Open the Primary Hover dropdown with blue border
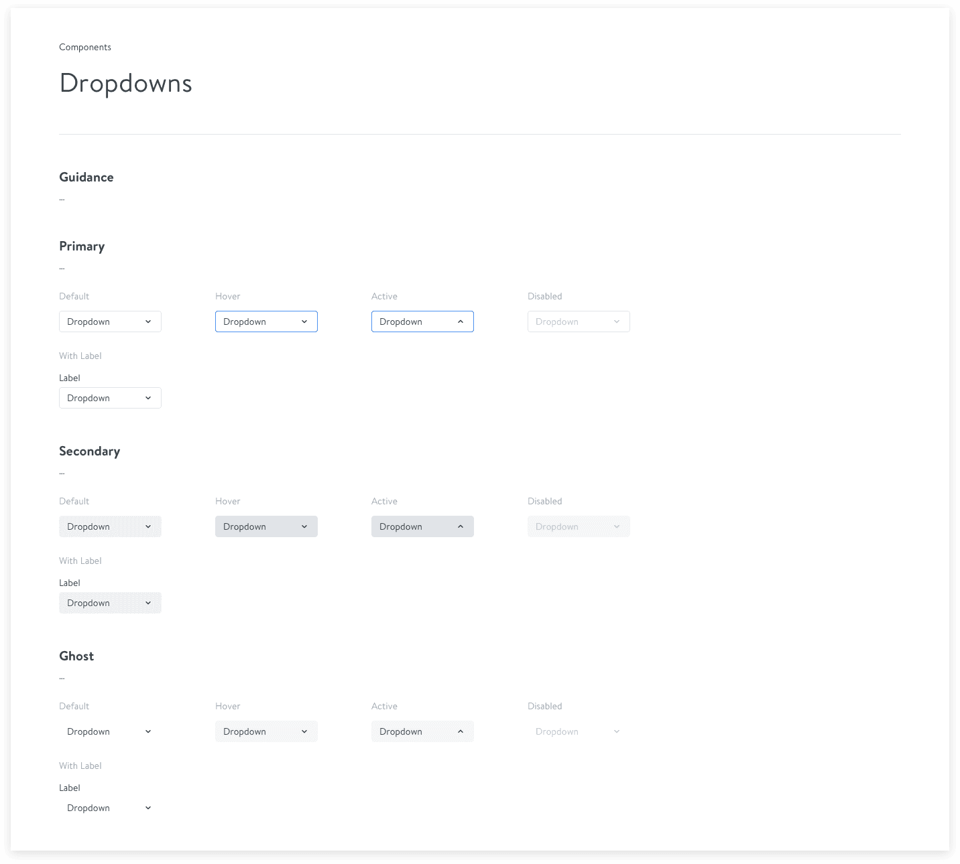 [266, 321]
